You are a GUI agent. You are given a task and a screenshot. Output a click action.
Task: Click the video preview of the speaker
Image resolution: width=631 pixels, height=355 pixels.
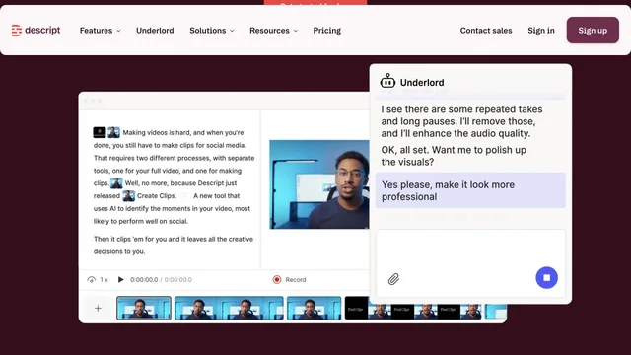tap(319, 184)
